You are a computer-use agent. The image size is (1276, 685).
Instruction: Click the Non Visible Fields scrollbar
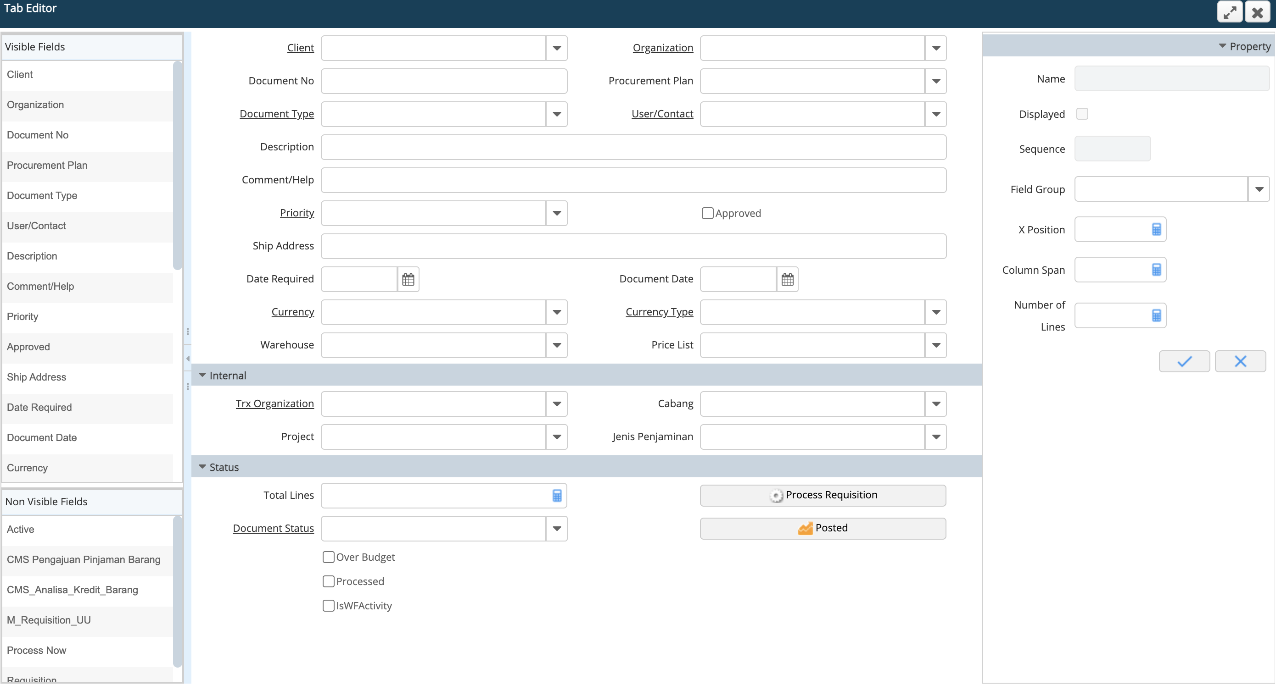[177, 591]
